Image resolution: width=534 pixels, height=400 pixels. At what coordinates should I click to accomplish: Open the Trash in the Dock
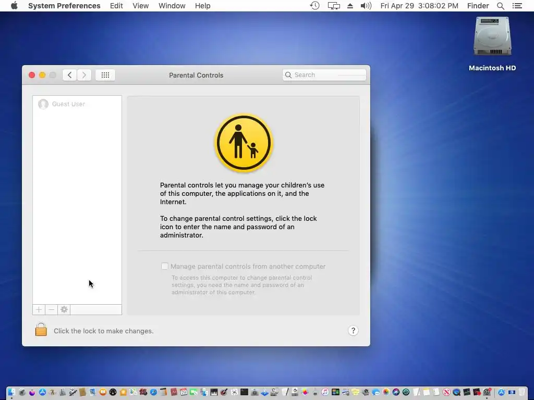click(521, 392)
